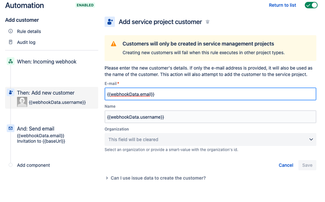Click the E-mail input field
Screen dimensions: 325x202
point(210,94)
